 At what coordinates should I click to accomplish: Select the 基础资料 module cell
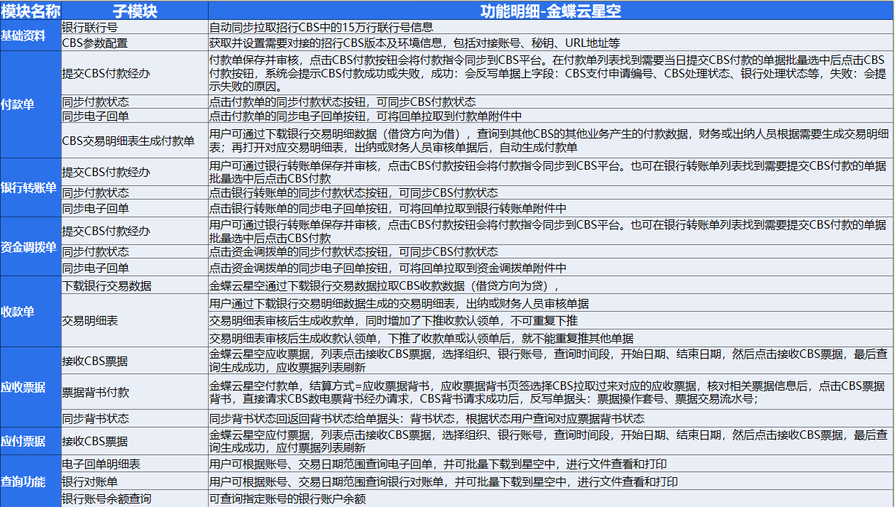[x=31, y=35]
